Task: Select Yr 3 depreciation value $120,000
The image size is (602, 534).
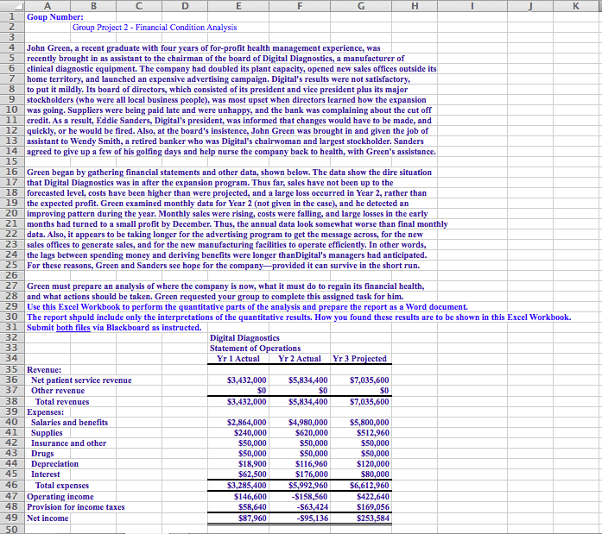Action: [x=373, y=464]
